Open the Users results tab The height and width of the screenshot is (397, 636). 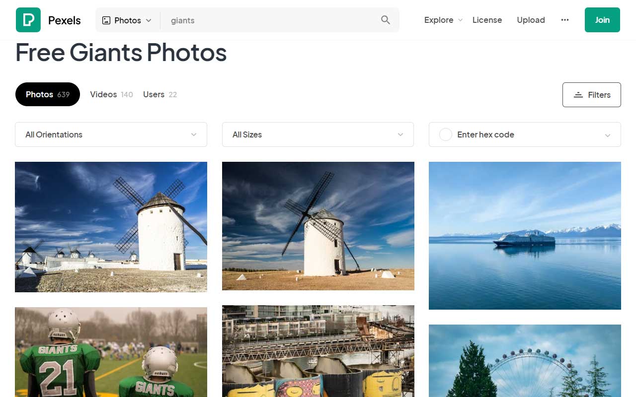159,94
